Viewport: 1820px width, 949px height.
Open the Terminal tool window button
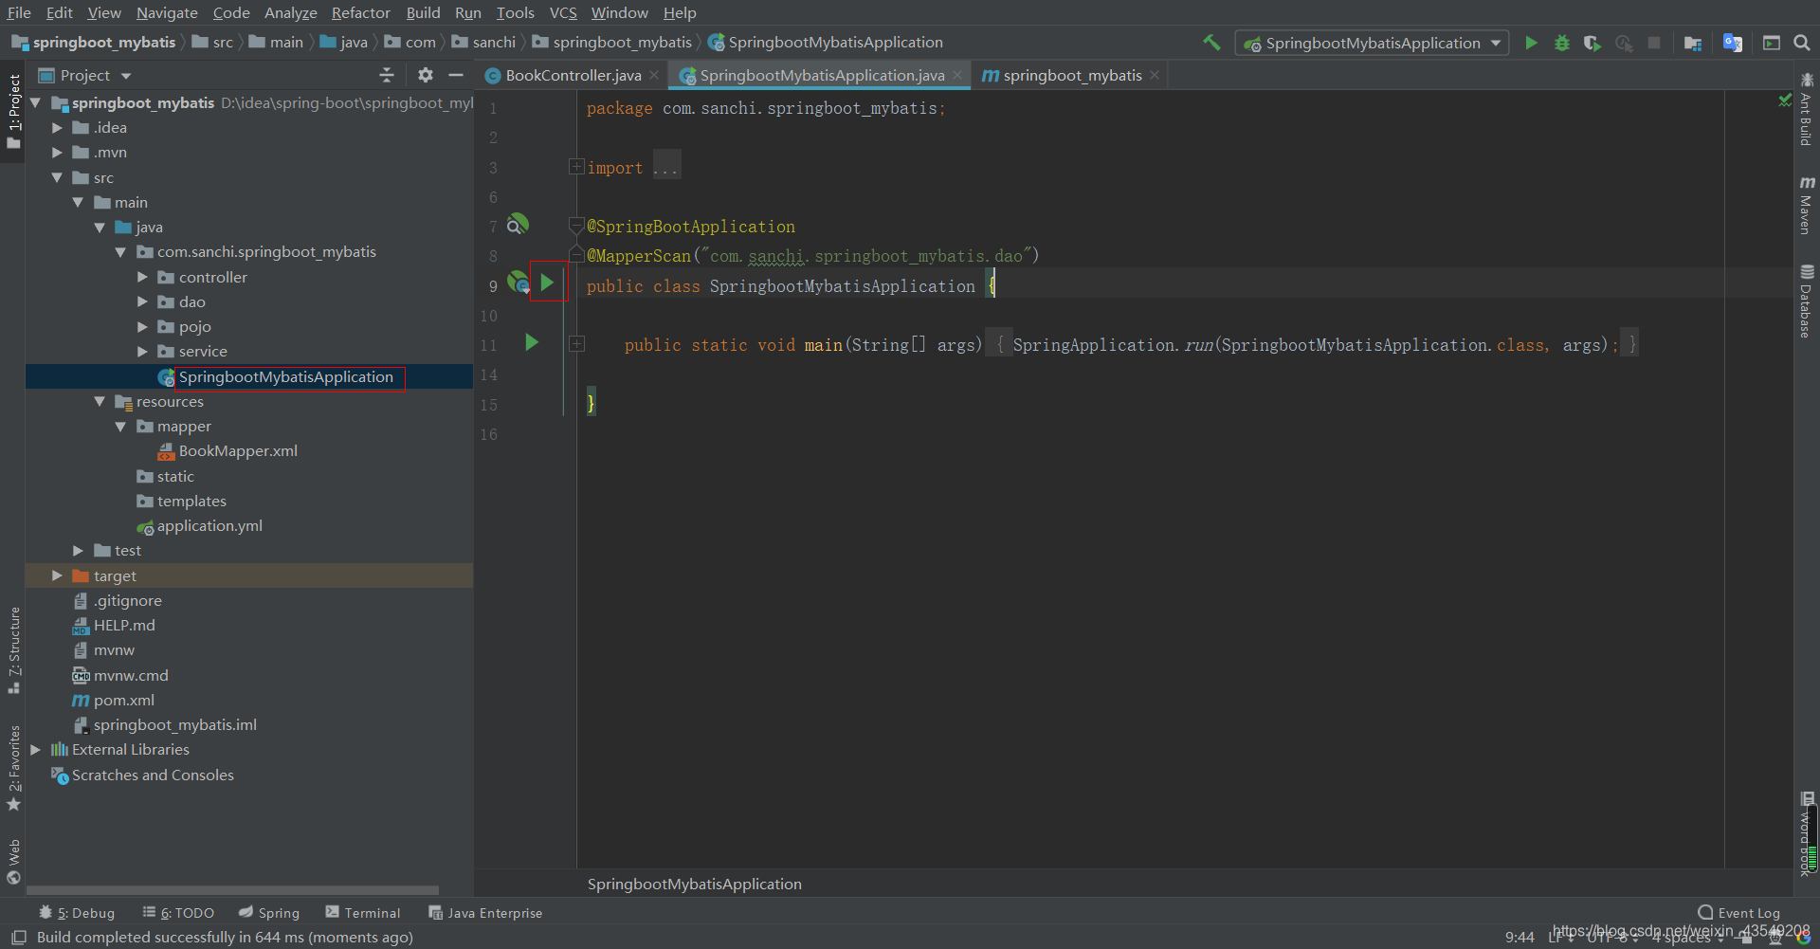pyautogui.click(x=363, y=913)
